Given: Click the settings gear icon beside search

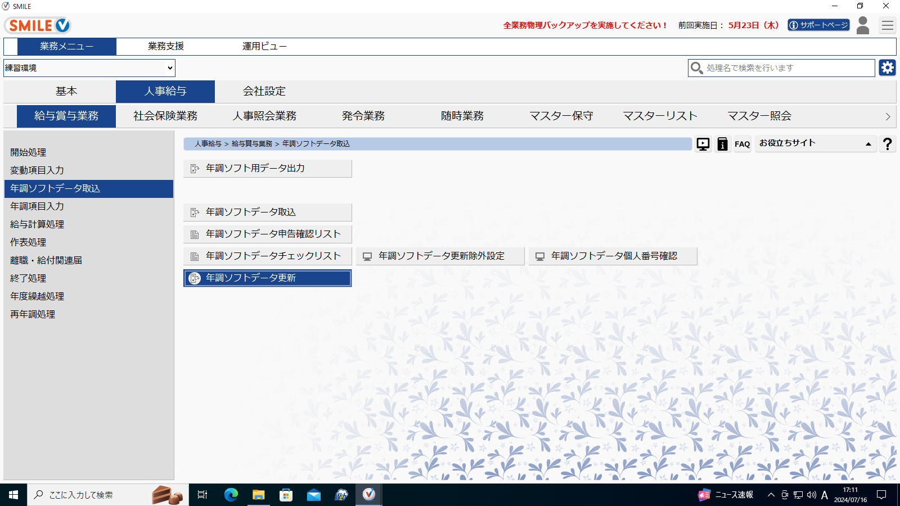Looking at the screenshot, I should point(887,68).
